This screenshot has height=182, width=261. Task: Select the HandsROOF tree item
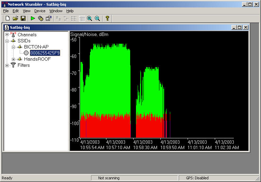[37, 59]
